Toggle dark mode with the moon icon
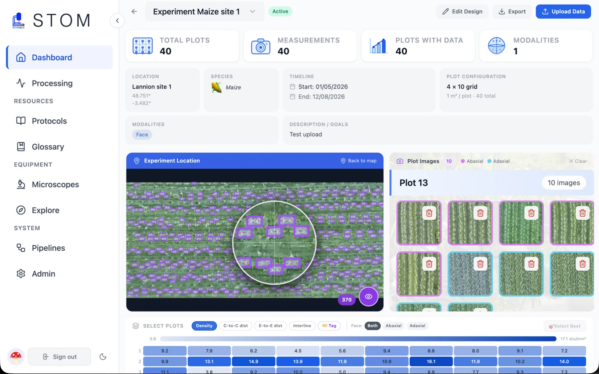The width and height of the screenshot is (599, 374). pos(103,357)
